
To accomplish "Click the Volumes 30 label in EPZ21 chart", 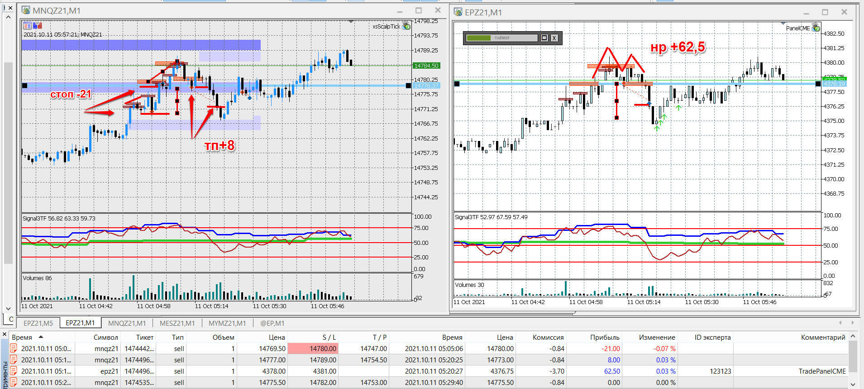I will [469, 285].
